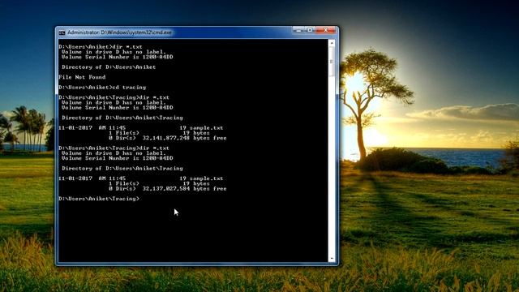Click the '32,141,877,248 bytes free' line
This screenshot has width=519, height=292.
tap(168, 138)
